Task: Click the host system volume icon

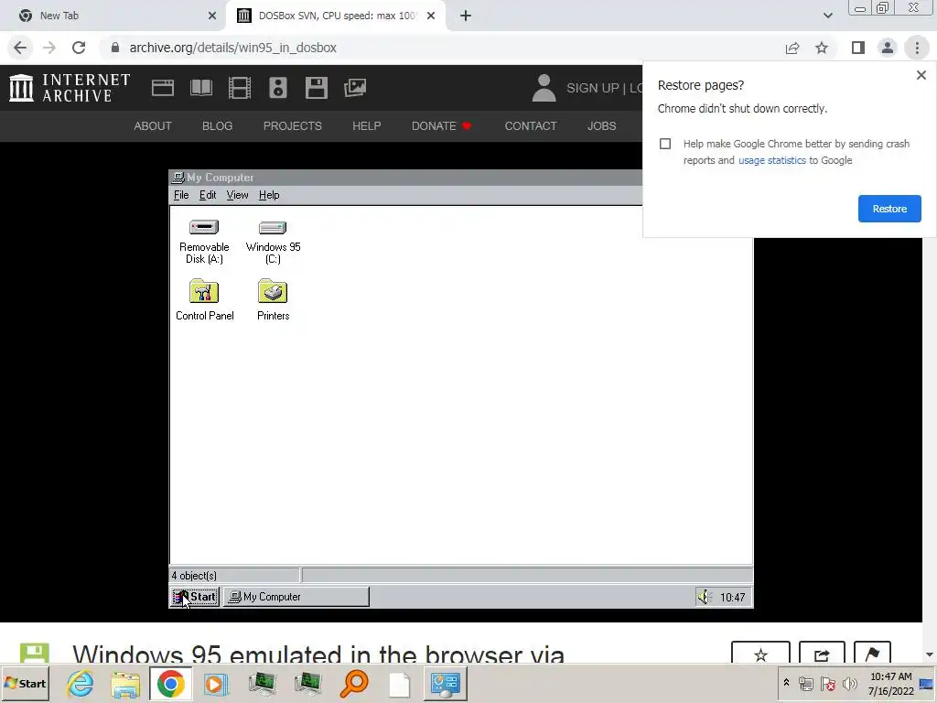Action: 849,683
